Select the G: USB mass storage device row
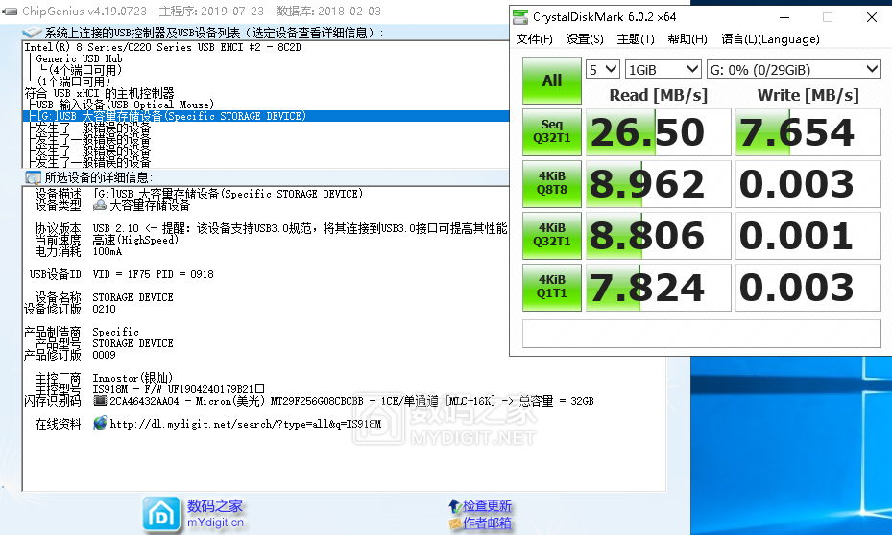This screenshot has height=535, width=892. point(266,116)
